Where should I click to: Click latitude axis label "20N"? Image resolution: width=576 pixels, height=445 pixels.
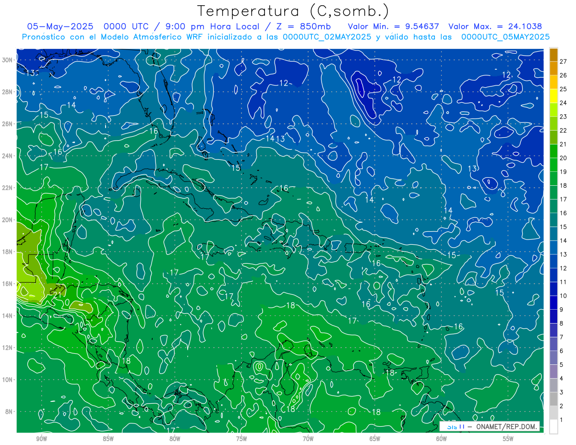[7, 220]
